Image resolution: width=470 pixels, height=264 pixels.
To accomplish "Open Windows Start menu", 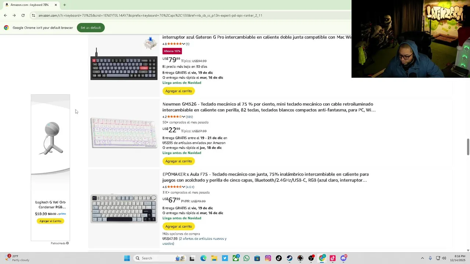I will coord(127,258).
